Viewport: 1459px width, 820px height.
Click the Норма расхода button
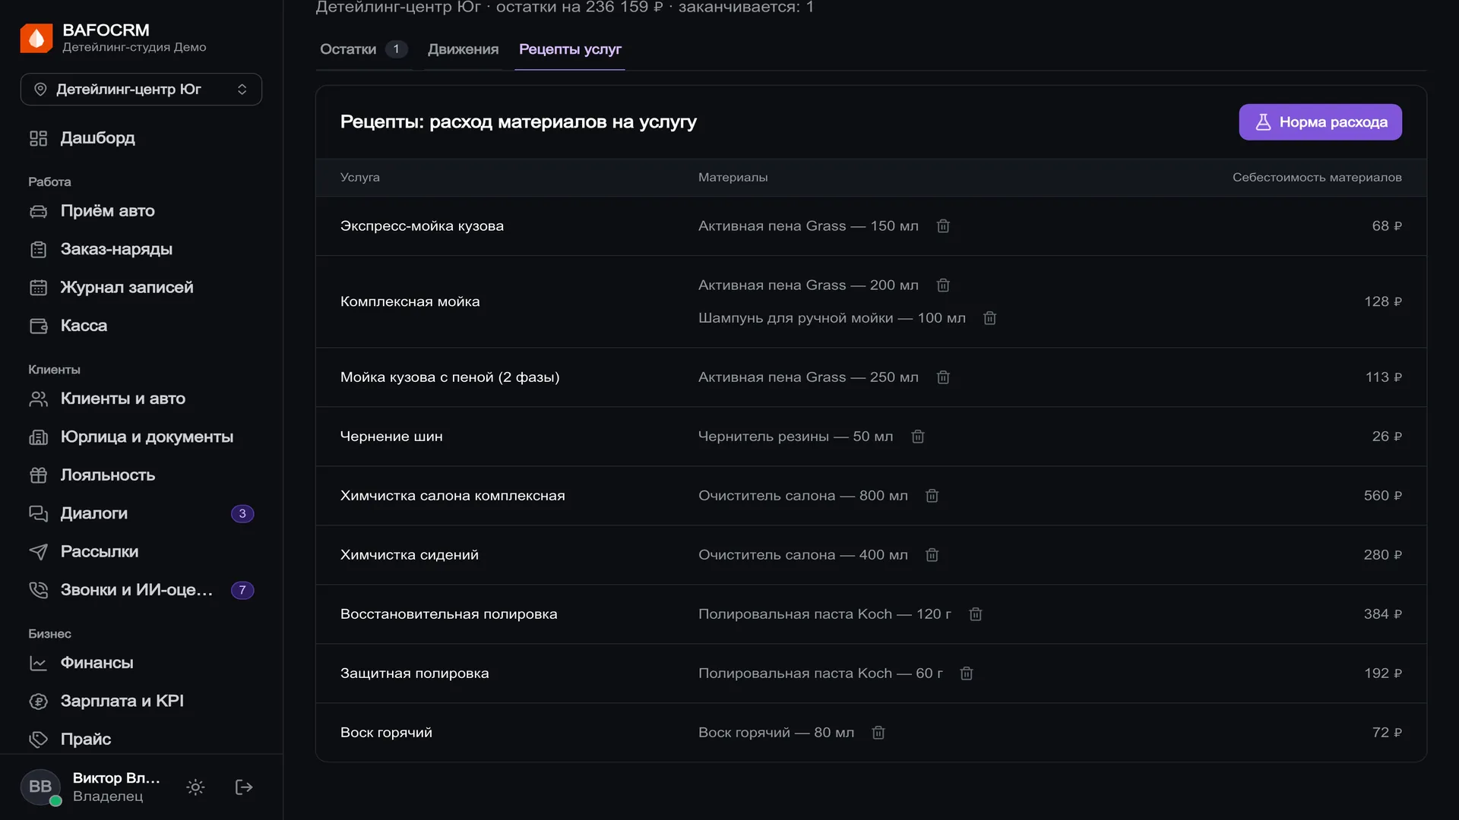coord(1320,122)
